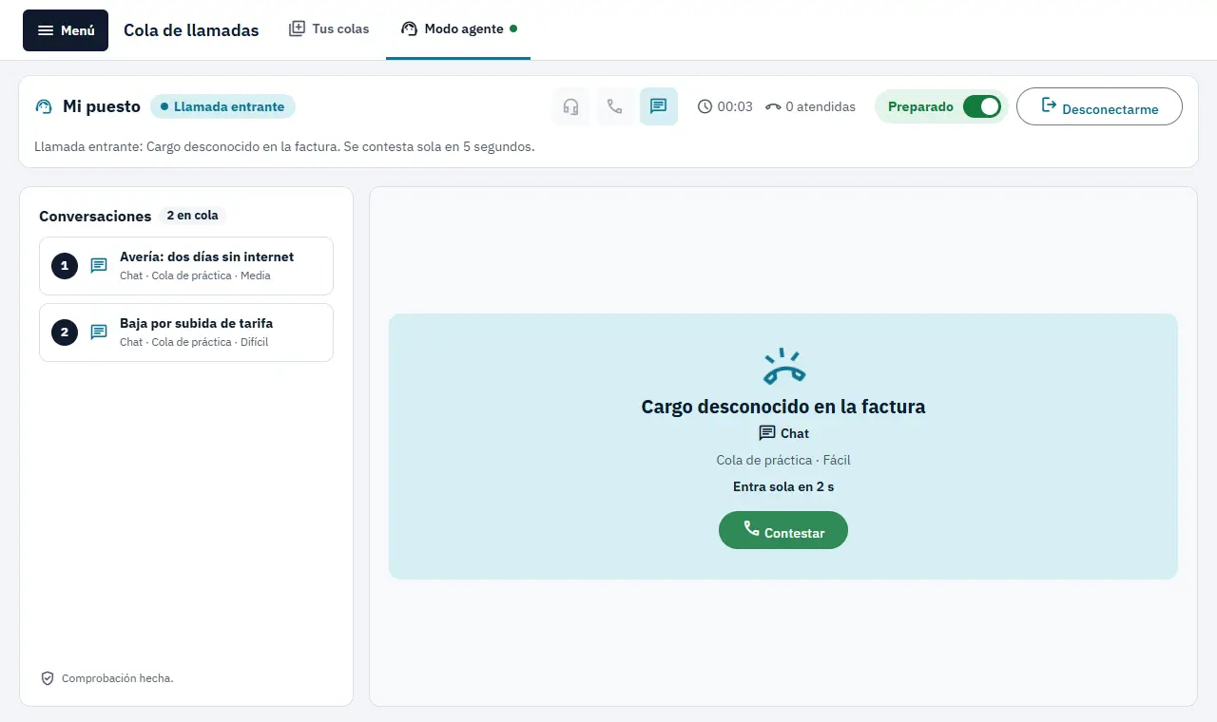Click the clock icon beside 00:03
The image size is (1217, 722).
click(705, 106)
